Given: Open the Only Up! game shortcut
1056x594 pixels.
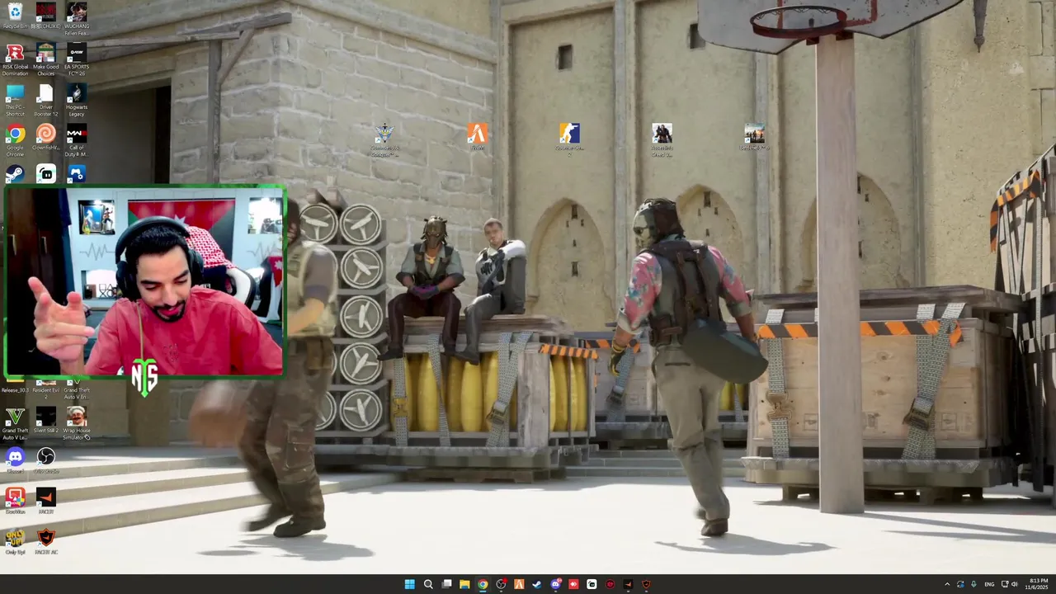Looking at the screenshot, I should click(15, 541).
